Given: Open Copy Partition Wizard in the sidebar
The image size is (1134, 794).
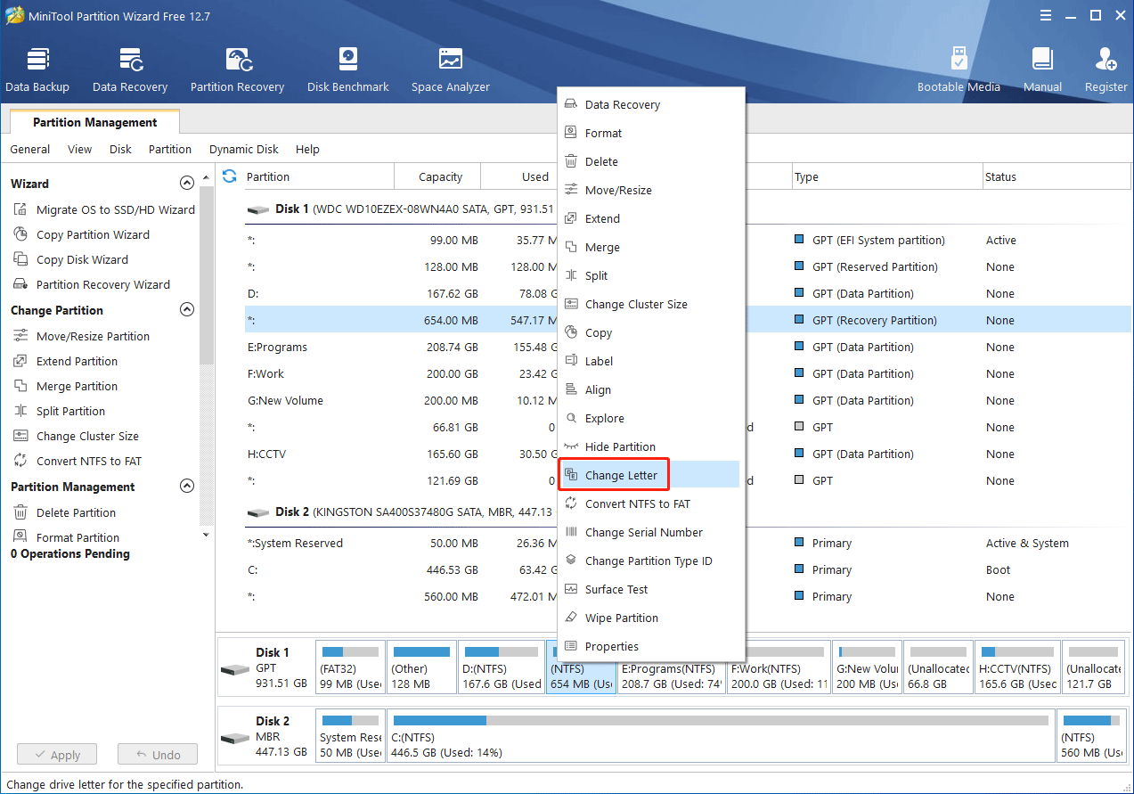Looking at the screenshot, I should click(81, 234).
